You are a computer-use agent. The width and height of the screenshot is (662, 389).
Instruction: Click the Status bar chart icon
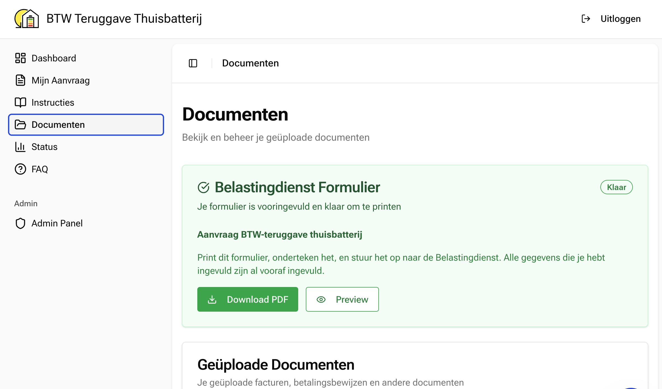tap(20, 147)
